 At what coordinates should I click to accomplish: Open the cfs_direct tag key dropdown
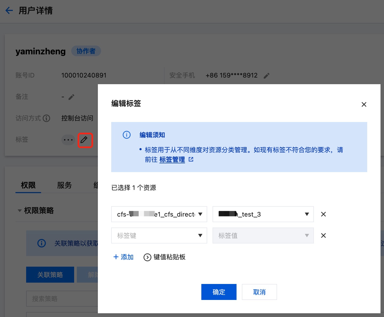click(x=159, y=214)
